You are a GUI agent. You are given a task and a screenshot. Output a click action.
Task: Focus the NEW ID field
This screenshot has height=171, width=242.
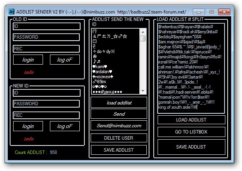point(46,93)
